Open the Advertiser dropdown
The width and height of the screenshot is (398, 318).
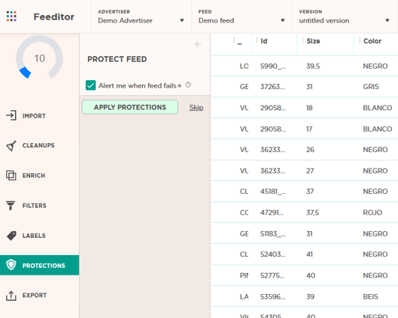click(x=141, y=16)
